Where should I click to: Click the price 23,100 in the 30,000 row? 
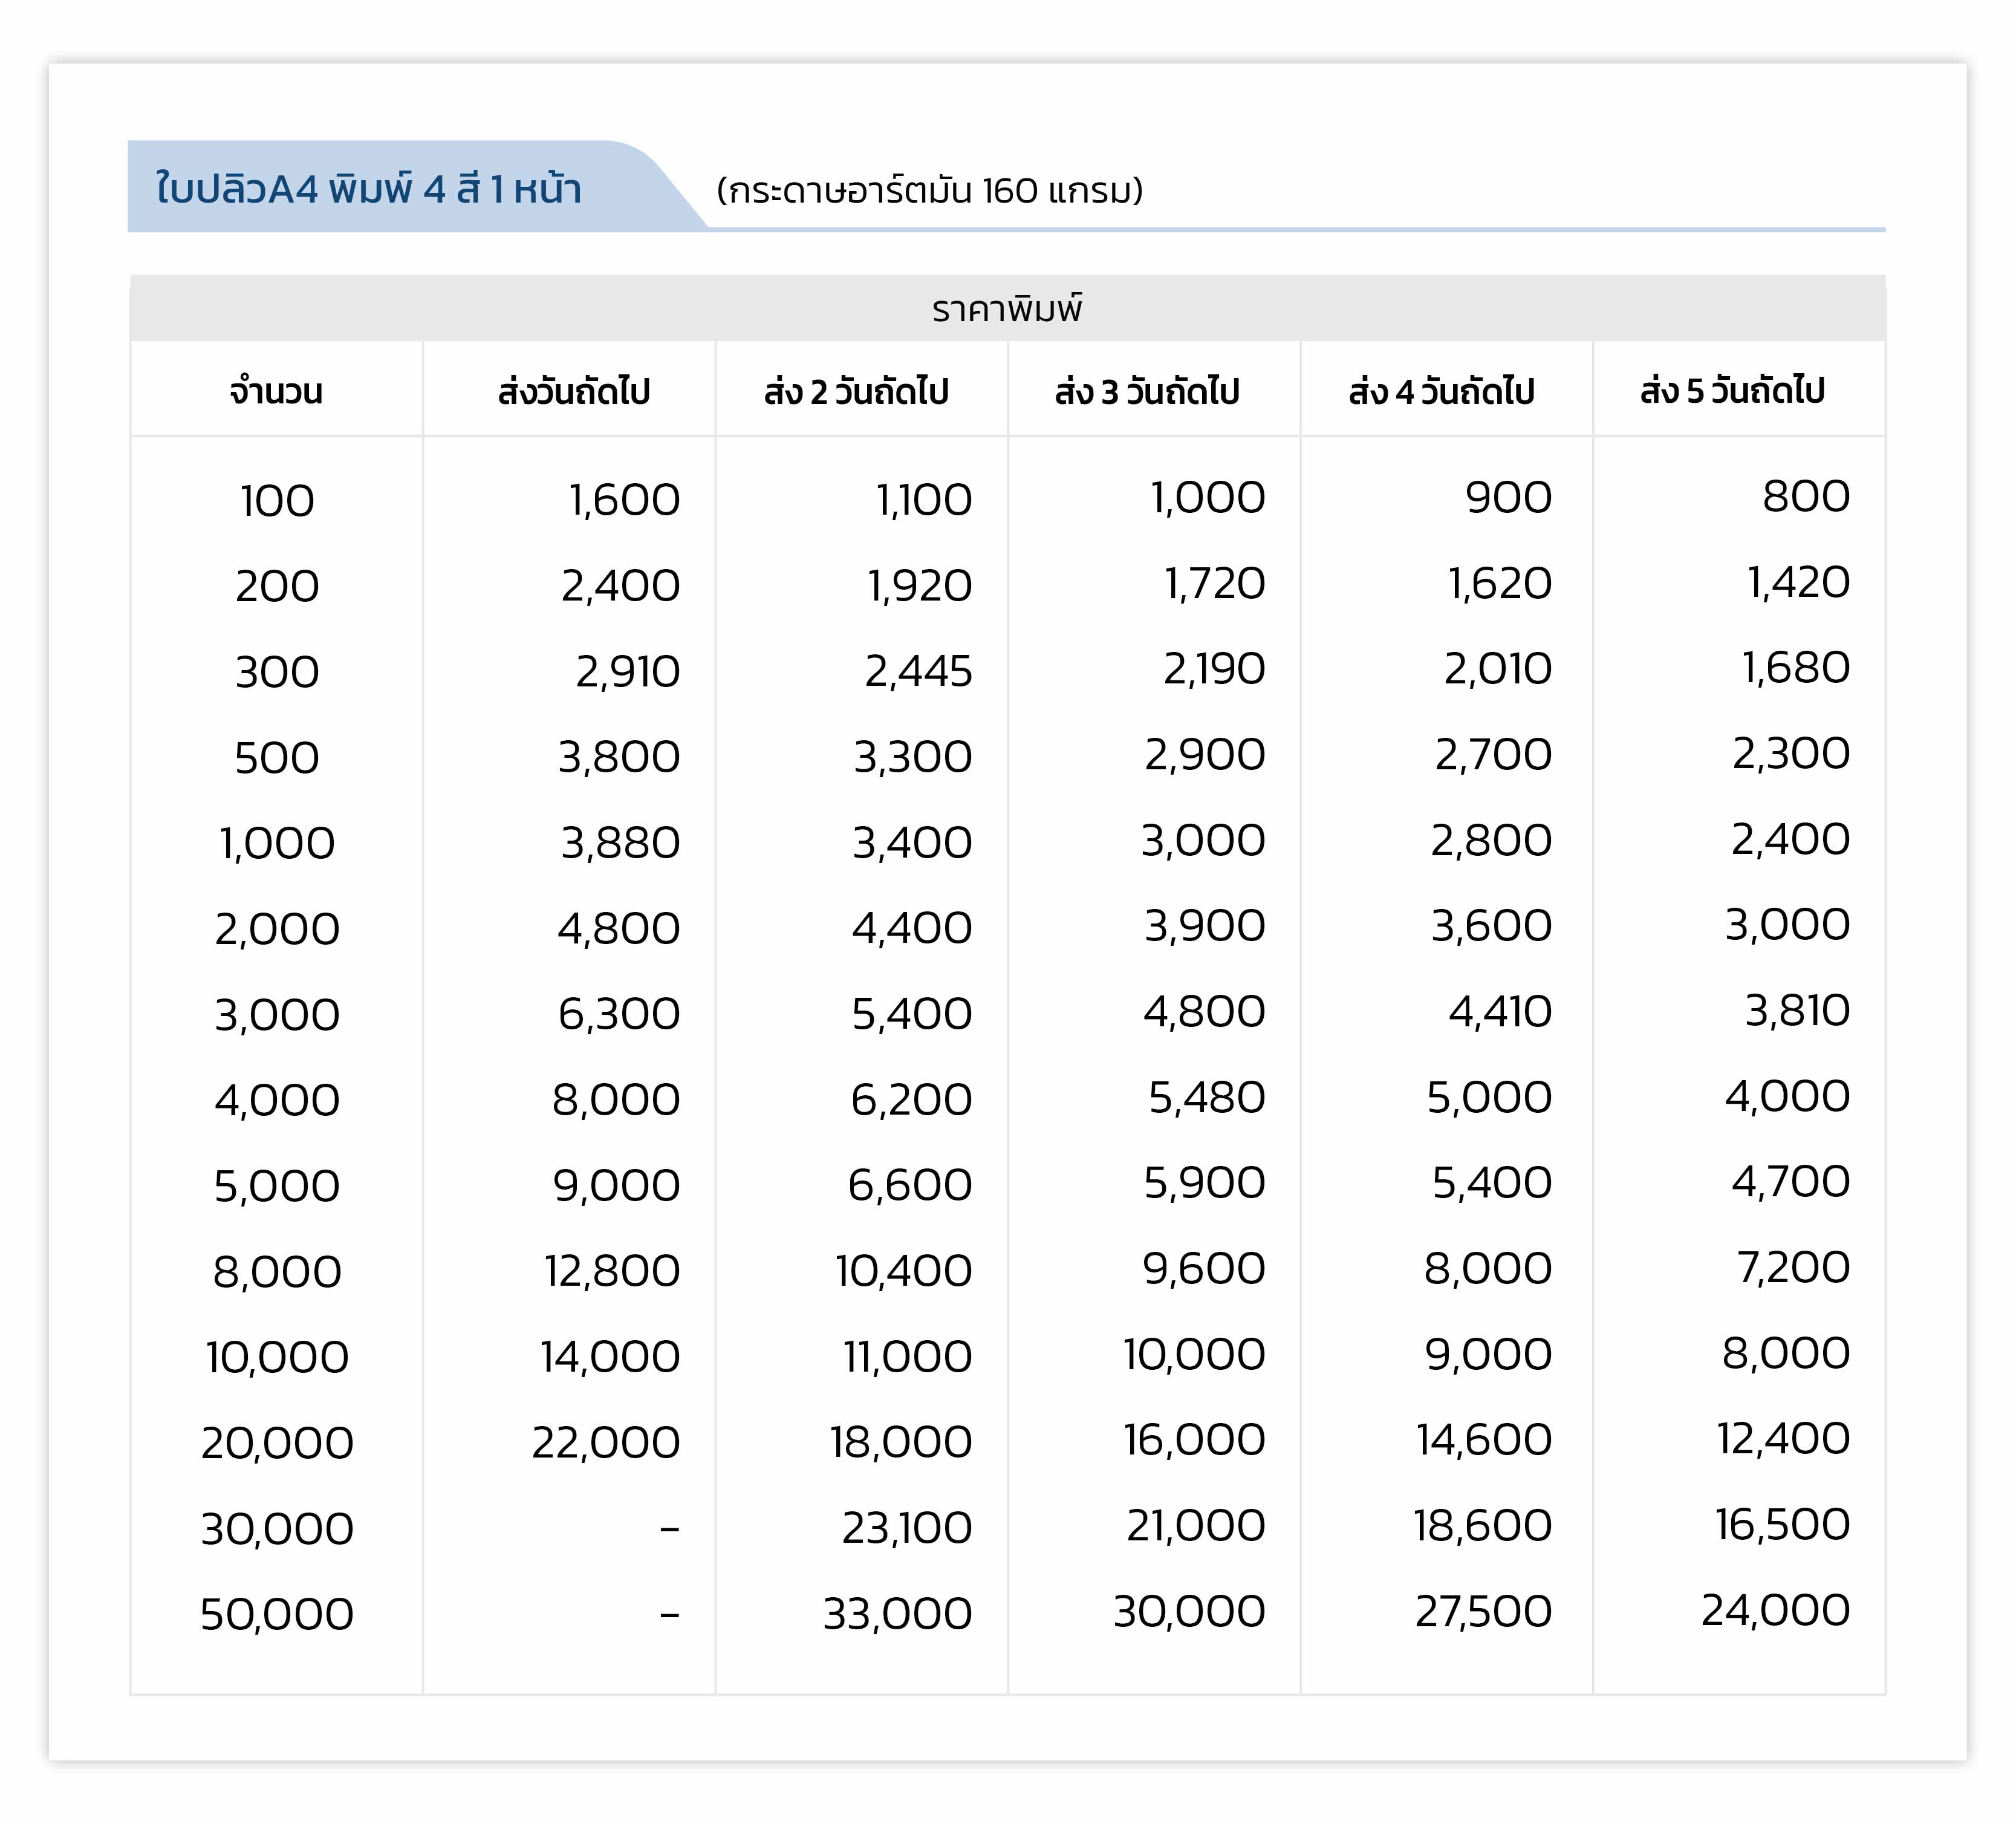[907, 1528]
